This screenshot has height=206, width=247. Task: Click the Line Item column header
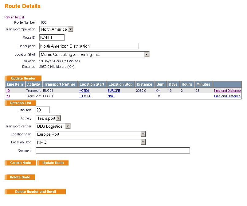click(15, 84)
